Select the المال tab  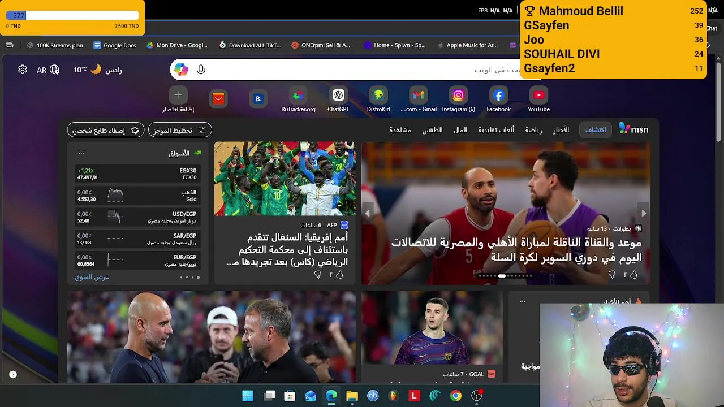click(460, 130)
